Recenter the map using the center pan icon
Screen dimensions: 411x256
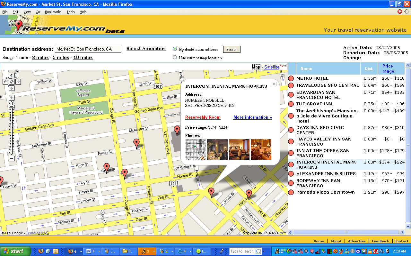coord(12,82)
